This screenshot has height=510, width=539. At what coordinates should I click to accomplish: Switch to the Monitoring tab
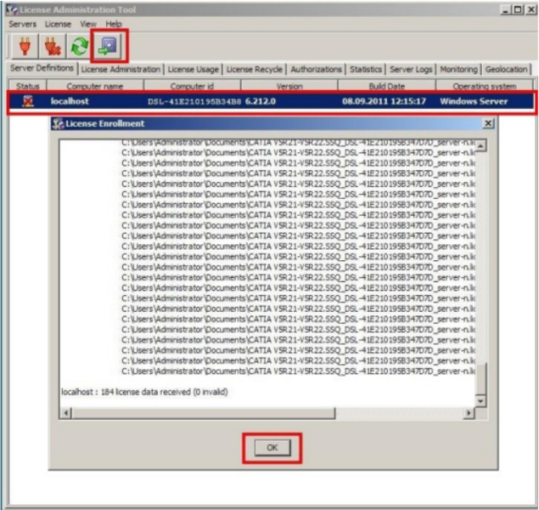[458, 69]
